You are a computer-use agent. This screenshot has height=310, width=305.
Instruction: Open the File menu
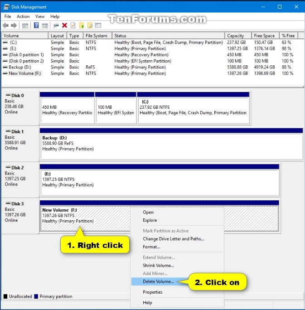pos(8,16)
